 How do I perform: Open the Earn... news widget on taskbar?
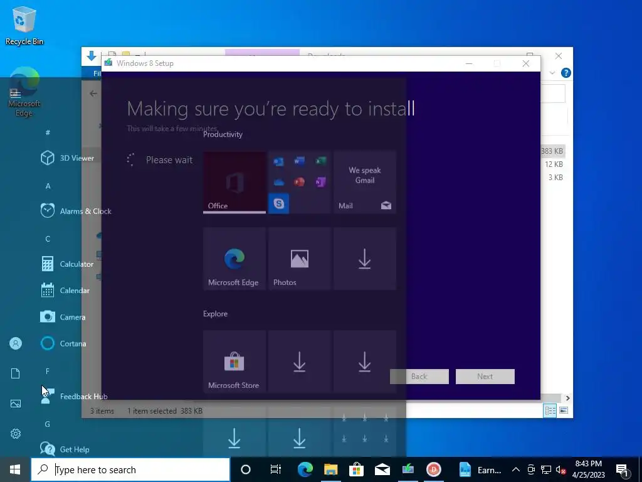(x=481, y=469)
